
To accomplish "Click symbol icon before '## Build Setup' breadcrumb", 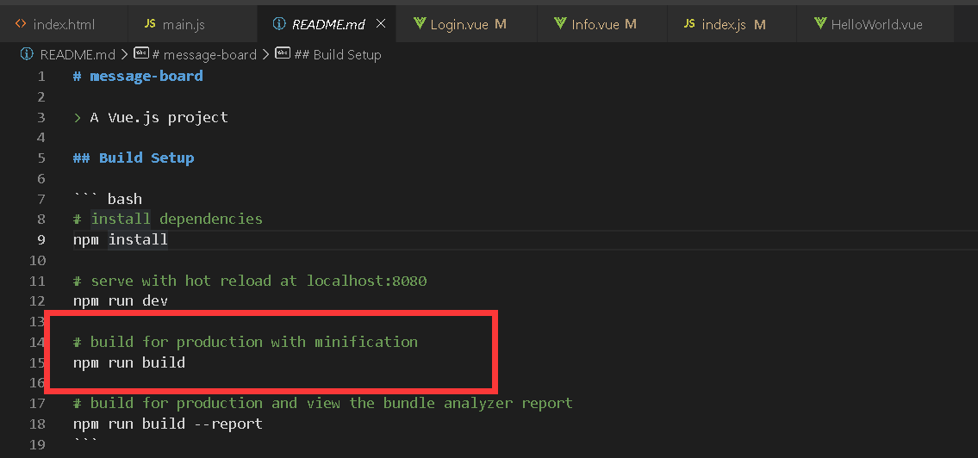I will pyautogui.click(x=283, y=53).
